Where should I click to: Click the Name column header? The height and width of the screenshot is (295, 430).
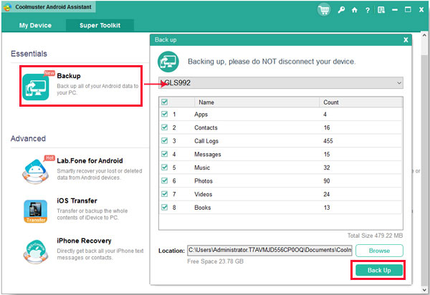[206, 102]
